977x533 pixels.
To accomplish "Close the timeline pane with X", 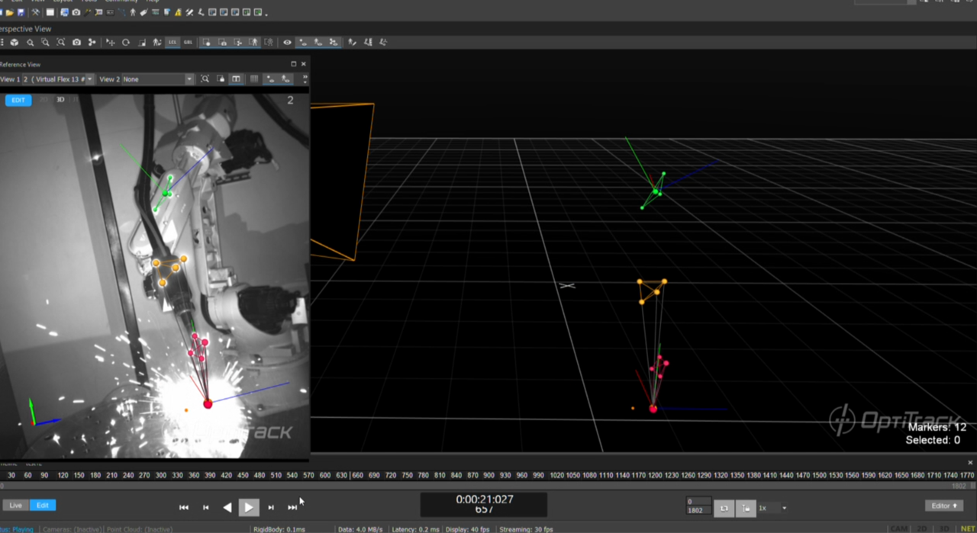I will tap(970, 462).
